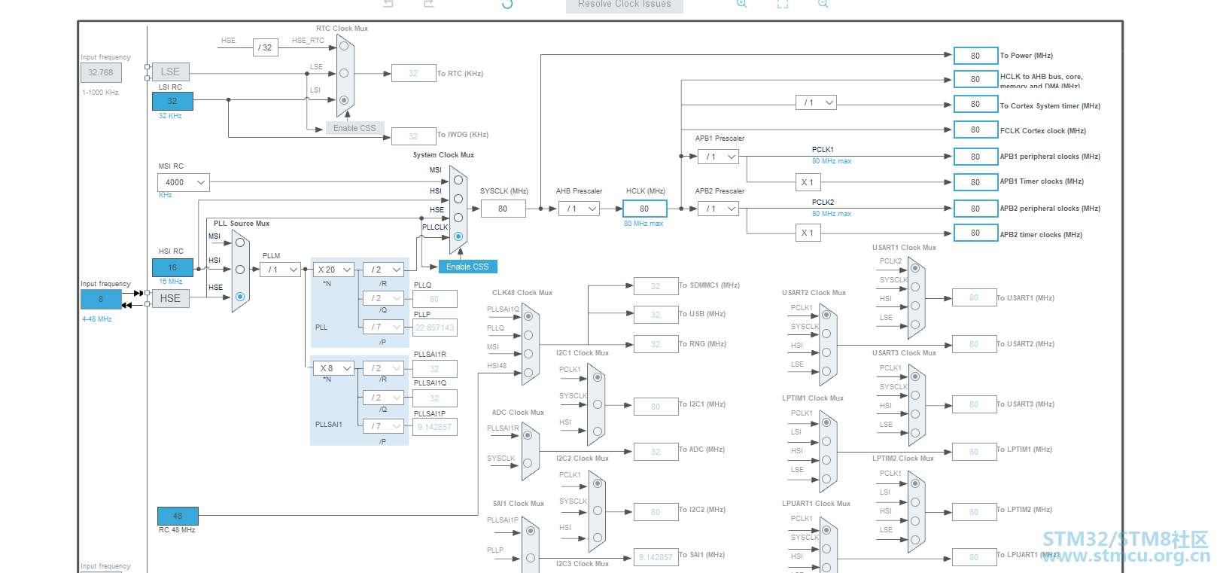Click the HSE oscillator block

point(170,298)
